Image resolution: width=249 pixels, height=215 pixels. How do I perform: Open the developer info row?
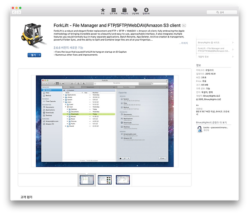203,57
